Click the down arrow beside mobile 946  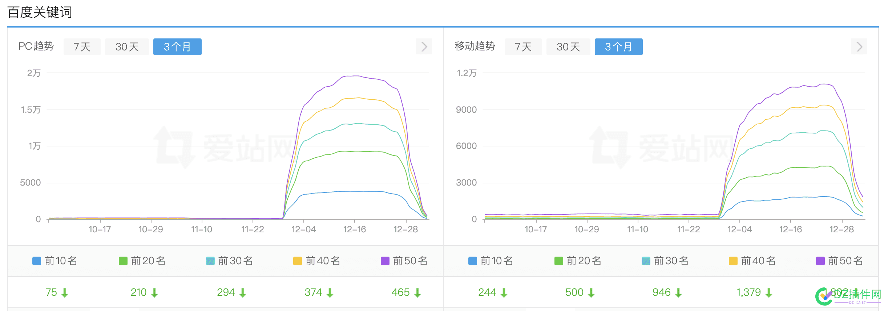(x=678, y=293)
